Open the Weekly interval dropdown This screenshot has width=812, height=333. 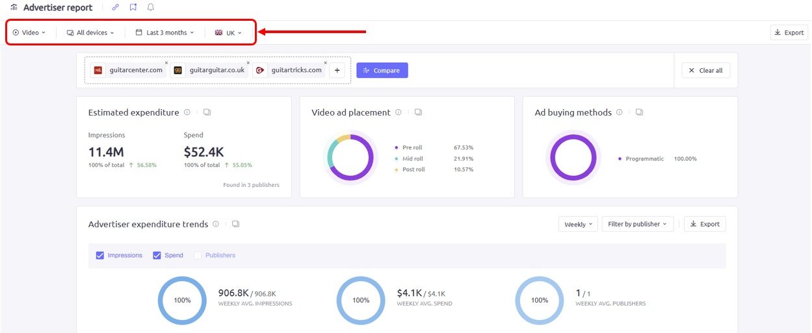click(577, 224)
